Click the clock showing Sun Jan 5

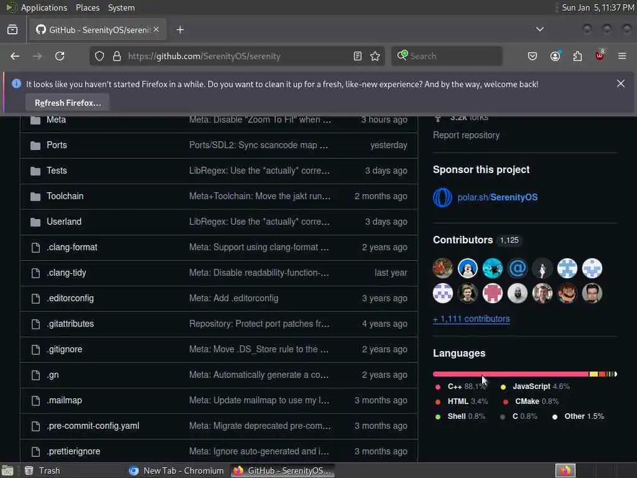(x=598, y=7)
